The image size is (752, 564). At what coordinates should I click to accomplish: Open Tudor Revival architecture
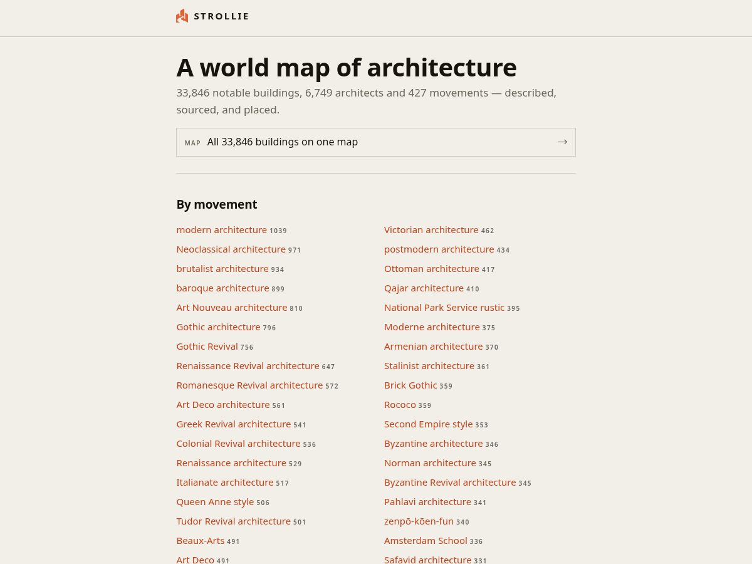[234, 521]
